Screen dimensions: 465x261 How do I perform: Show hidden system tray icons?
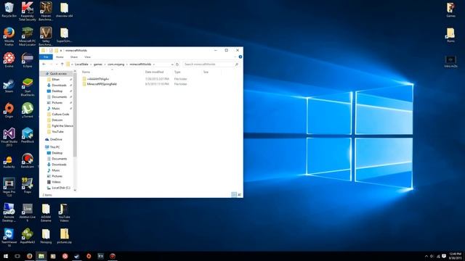[426, 256]
